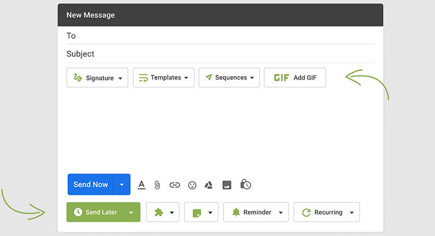The height and width of the screenshot is (236, 435).
Task: Open the Sequences dropdown menu
Action: (229, 78)
